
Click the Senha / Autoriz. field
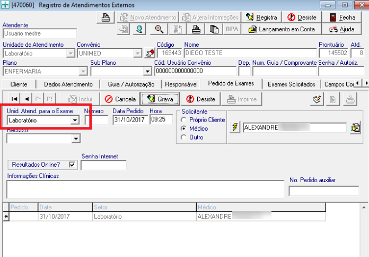(x=341, y=71)
